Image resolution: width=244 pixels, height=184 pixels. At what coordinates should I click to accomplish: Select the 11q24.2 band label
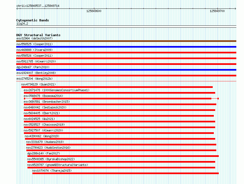[x=22, y=24]
